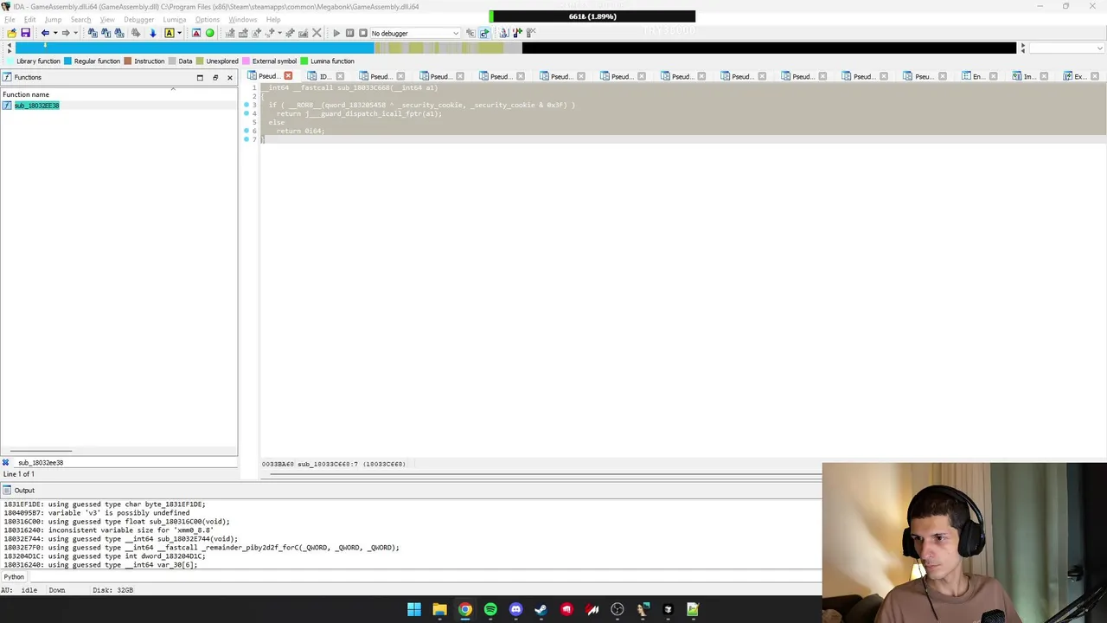1107x623 pixels.
Task: Click the blue down-arrow jump icon
Action: pos(152,33)
